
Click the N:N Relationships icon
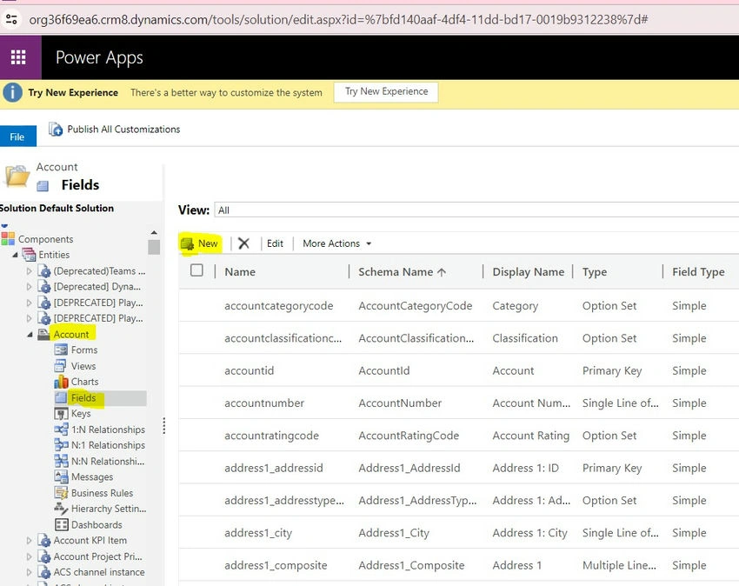pos(61,461)
